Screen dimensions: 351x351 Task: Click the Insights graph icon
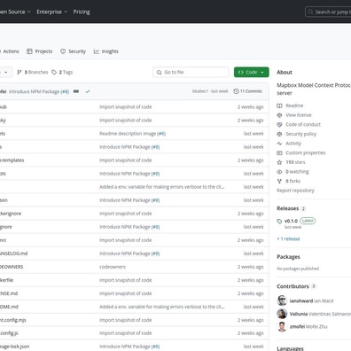[97, 51]
